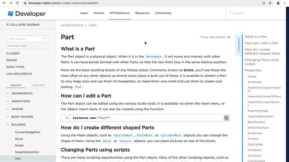Open the Classes index page
289x162 pixels.
point(13,53)
